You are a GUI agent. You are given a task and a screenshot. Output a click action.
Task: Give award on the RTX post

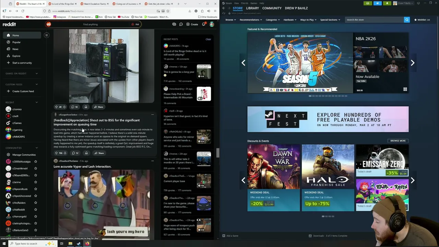(x=86, y=107)
